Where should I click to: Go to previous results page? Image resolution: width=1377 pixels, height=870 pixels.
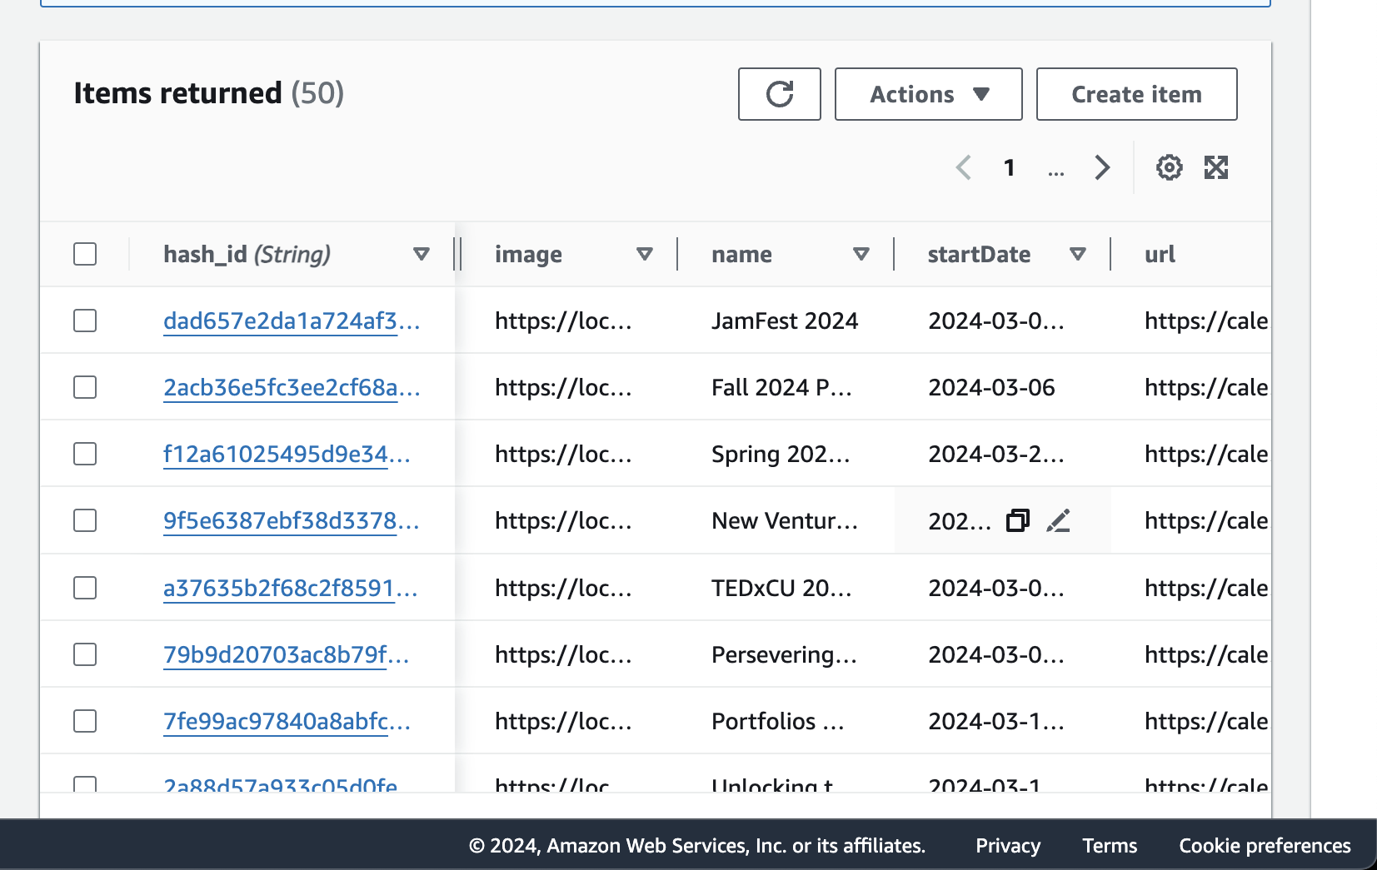(964, 167)
